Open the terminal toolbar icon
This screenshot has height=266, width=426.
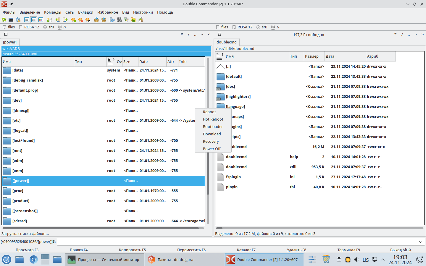[x=11, y=20]
